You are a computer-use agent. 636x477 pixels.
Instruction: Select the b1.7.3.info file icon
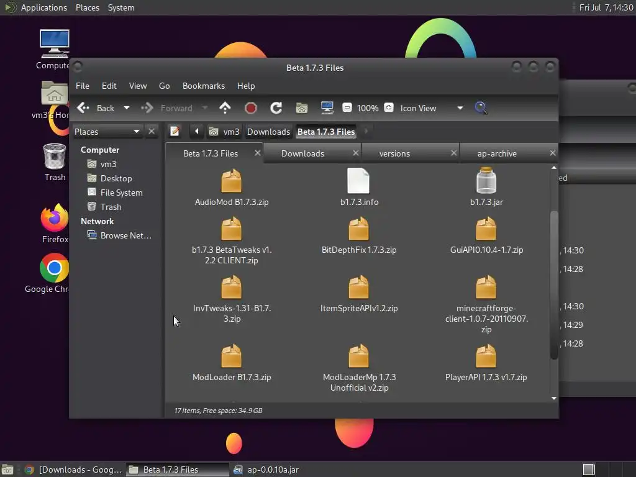(358, 181)
